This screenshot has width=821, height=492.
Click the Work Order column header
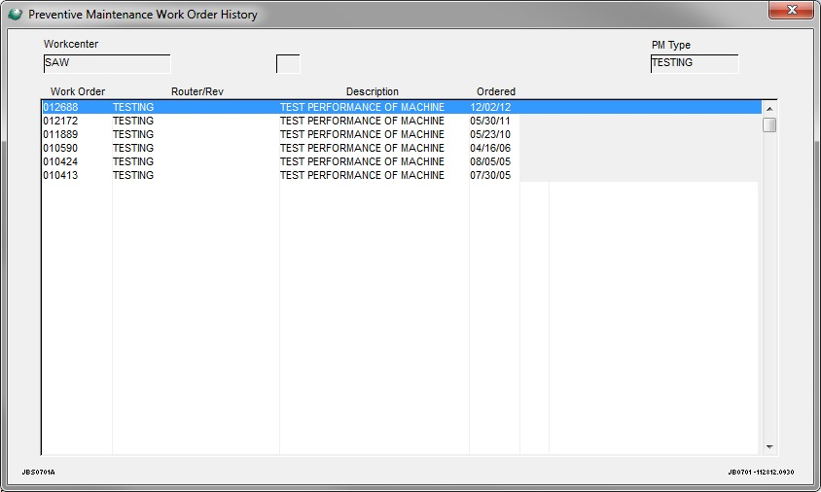pos(78,91)
